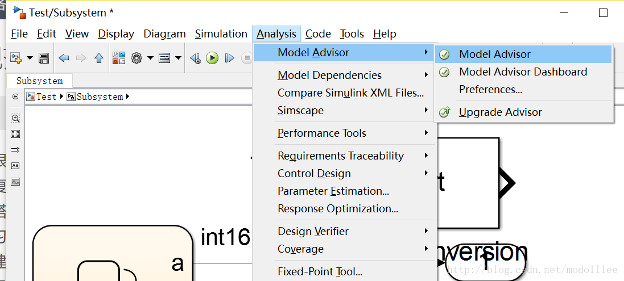Open the View menu

coord(77,34)
